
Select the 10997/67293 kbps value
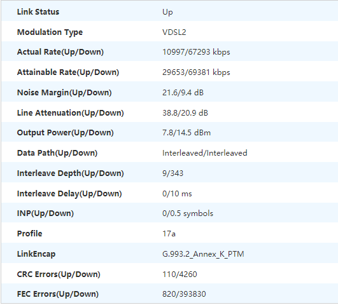click(x=196, y=52)
